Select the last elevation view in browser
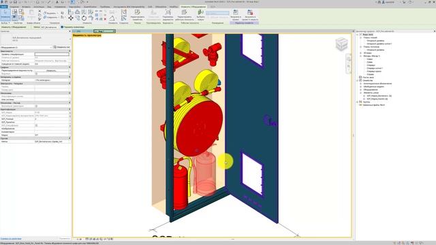 pos(370,74)
